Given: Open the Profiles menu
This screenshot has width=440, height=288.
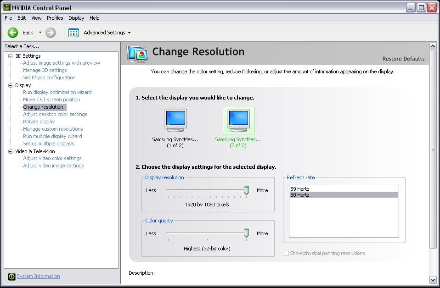Looking at the screenshot, I should (x=55, y=18).
